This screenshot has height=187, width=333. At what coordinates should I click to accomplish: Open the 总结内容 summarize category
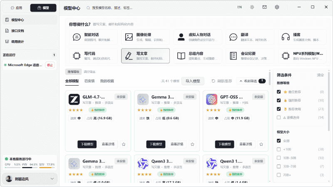tap(198, 56)
